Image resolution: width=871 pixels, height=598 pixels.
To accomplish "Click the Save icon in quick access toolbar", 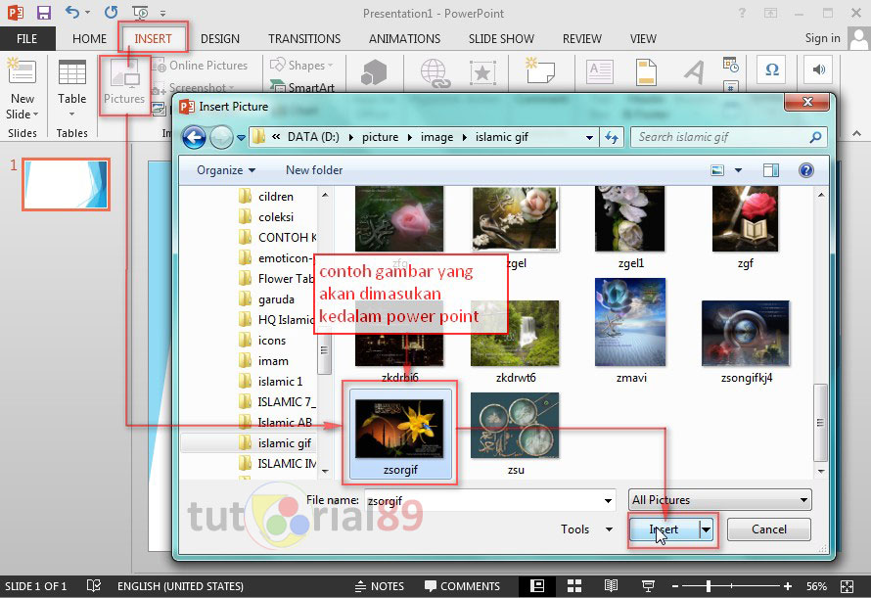I will (43, 12).
